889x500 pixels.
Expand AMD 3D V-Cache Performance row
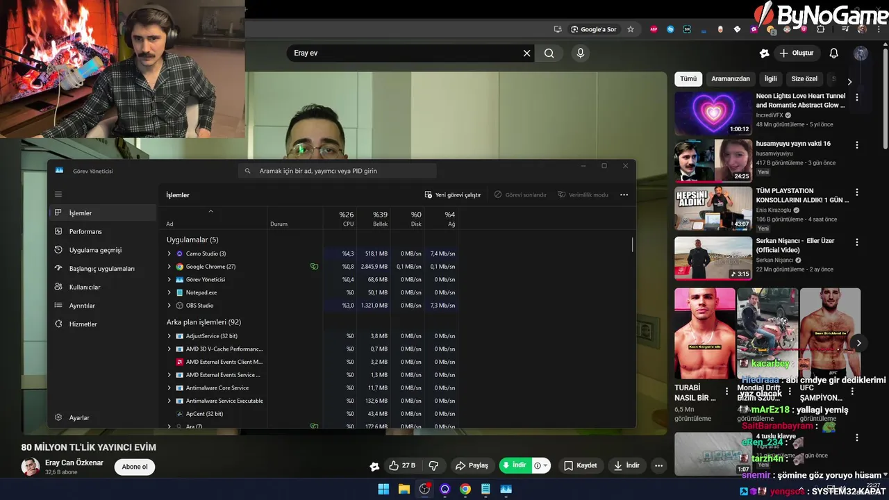coord(169,349)
